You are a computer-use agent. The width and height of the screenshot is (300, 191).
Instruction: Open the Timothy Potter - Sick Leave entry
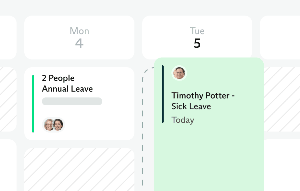point(203,101)
